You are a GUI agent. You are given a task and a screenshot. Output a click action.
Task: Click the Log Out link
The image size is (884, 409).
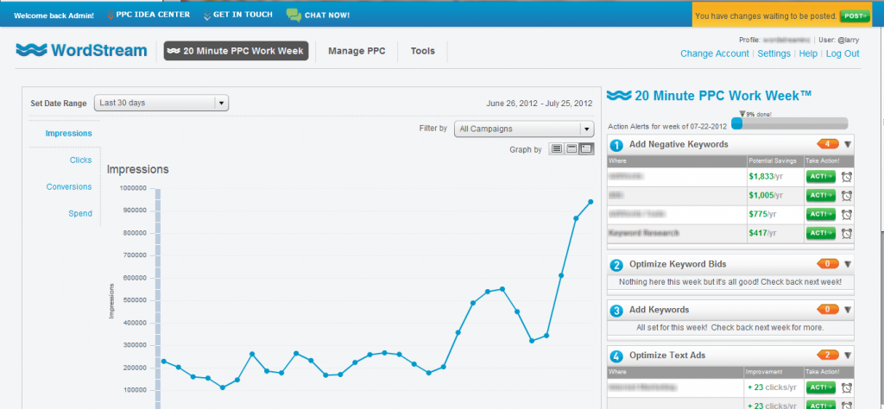pyautogui.click(x=843, y=53)
